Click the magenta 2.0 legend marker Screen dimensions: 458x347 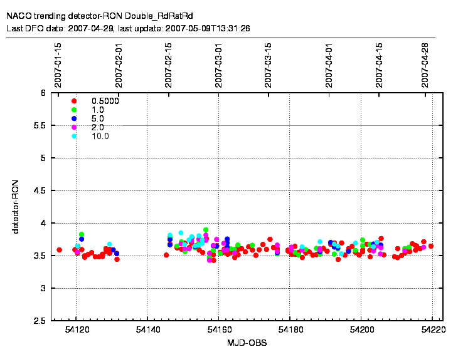click(x=74, y=127)
